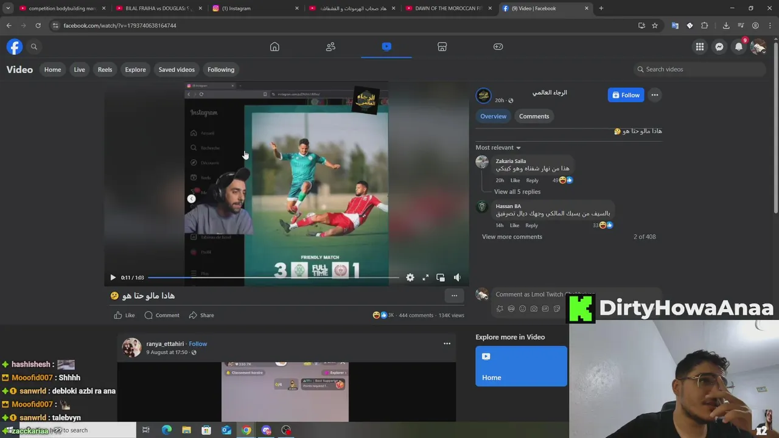779x438 pixels.
Task: Open tab search dropdown arrow
Action: (x=8, y=9)
